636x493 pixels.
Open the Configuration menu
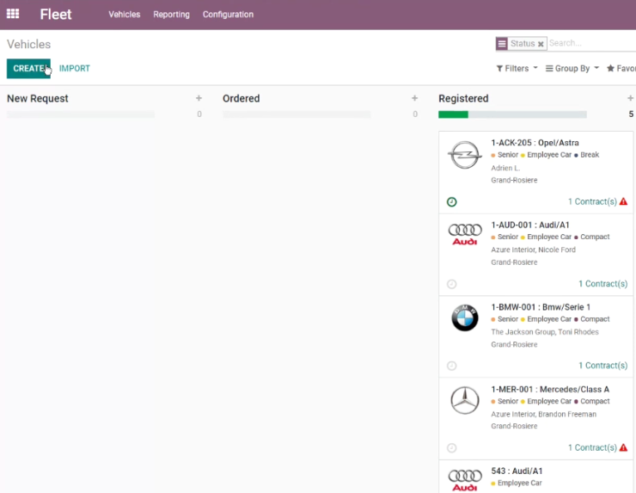pos(228,15)
